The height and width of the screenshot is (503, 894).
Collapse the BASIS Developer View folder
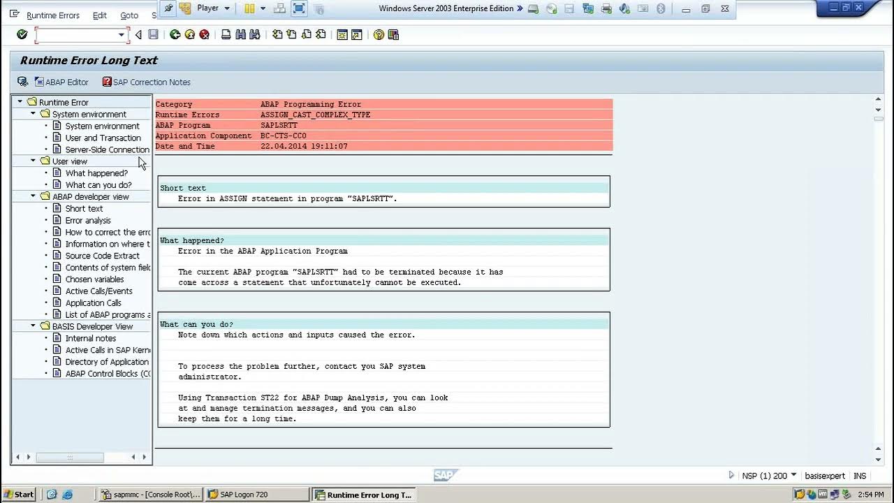coord(33,326)
